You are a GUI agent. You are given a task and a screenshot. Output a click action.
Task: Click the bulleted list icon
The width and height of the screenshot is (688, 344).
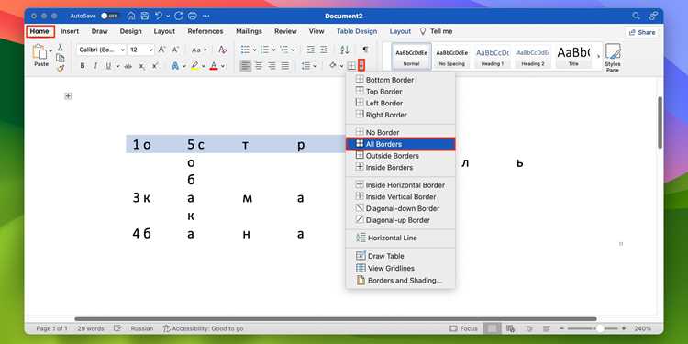pos(245,50)
